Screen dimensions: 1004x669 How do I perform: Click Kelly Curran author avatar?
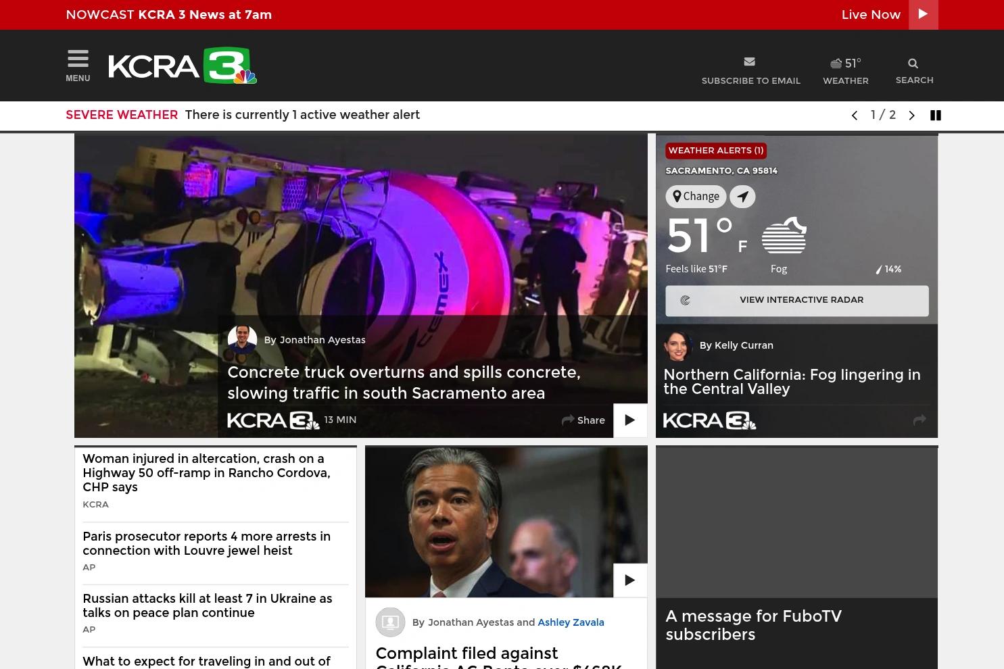678,345
